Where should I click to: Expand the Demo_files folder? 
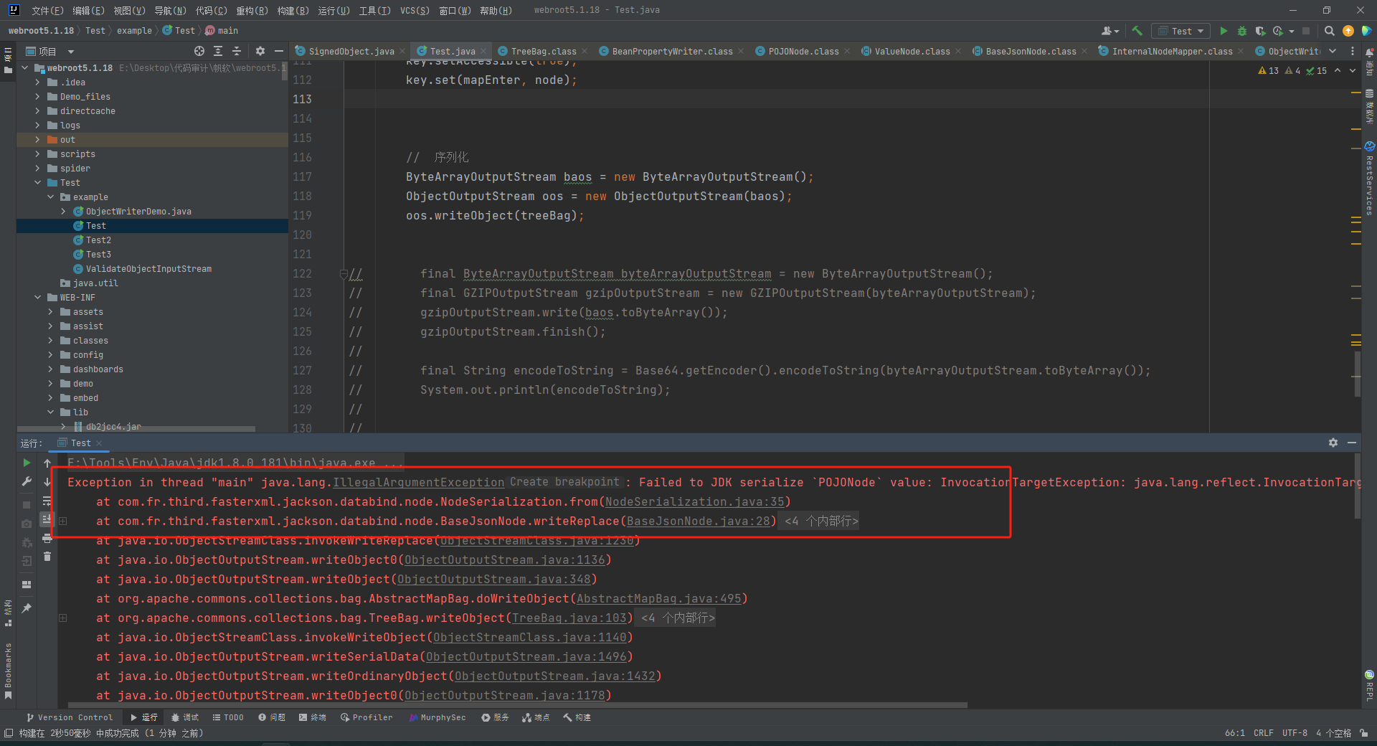37,97
